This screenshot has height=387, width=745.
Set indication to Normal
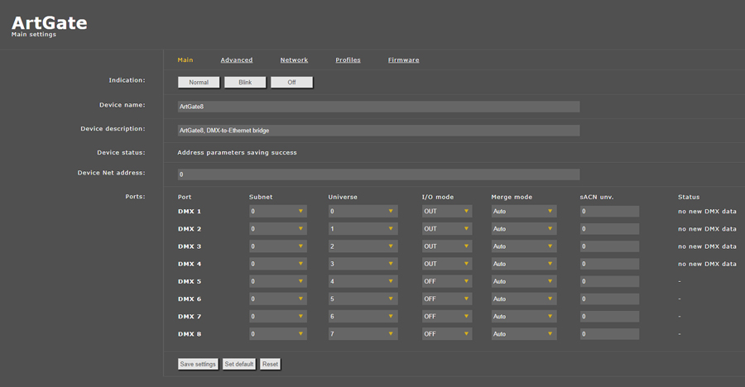coord(199,82)
